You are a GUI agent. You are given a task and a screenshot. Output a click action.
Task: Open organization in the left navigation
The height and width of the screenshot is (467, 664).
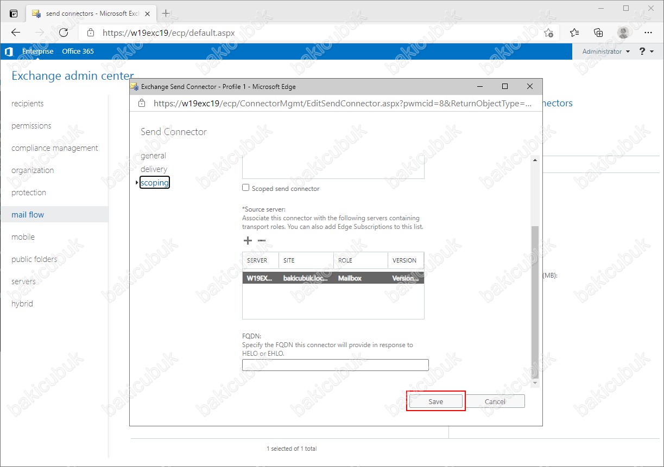click(33, 170)
